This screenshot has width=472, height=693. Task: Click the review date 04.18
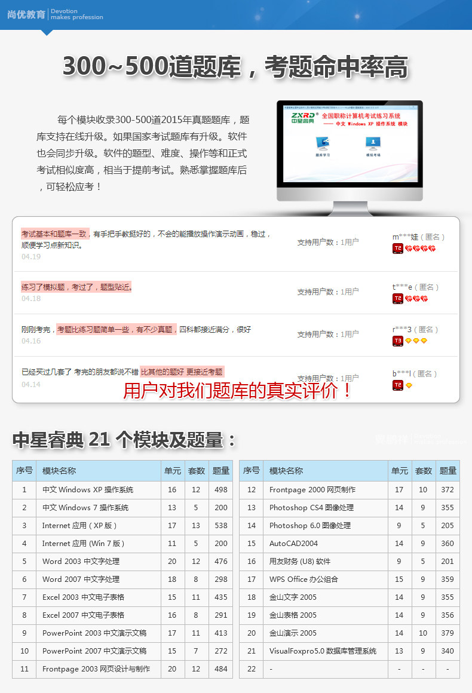click(x=31, y=299)
